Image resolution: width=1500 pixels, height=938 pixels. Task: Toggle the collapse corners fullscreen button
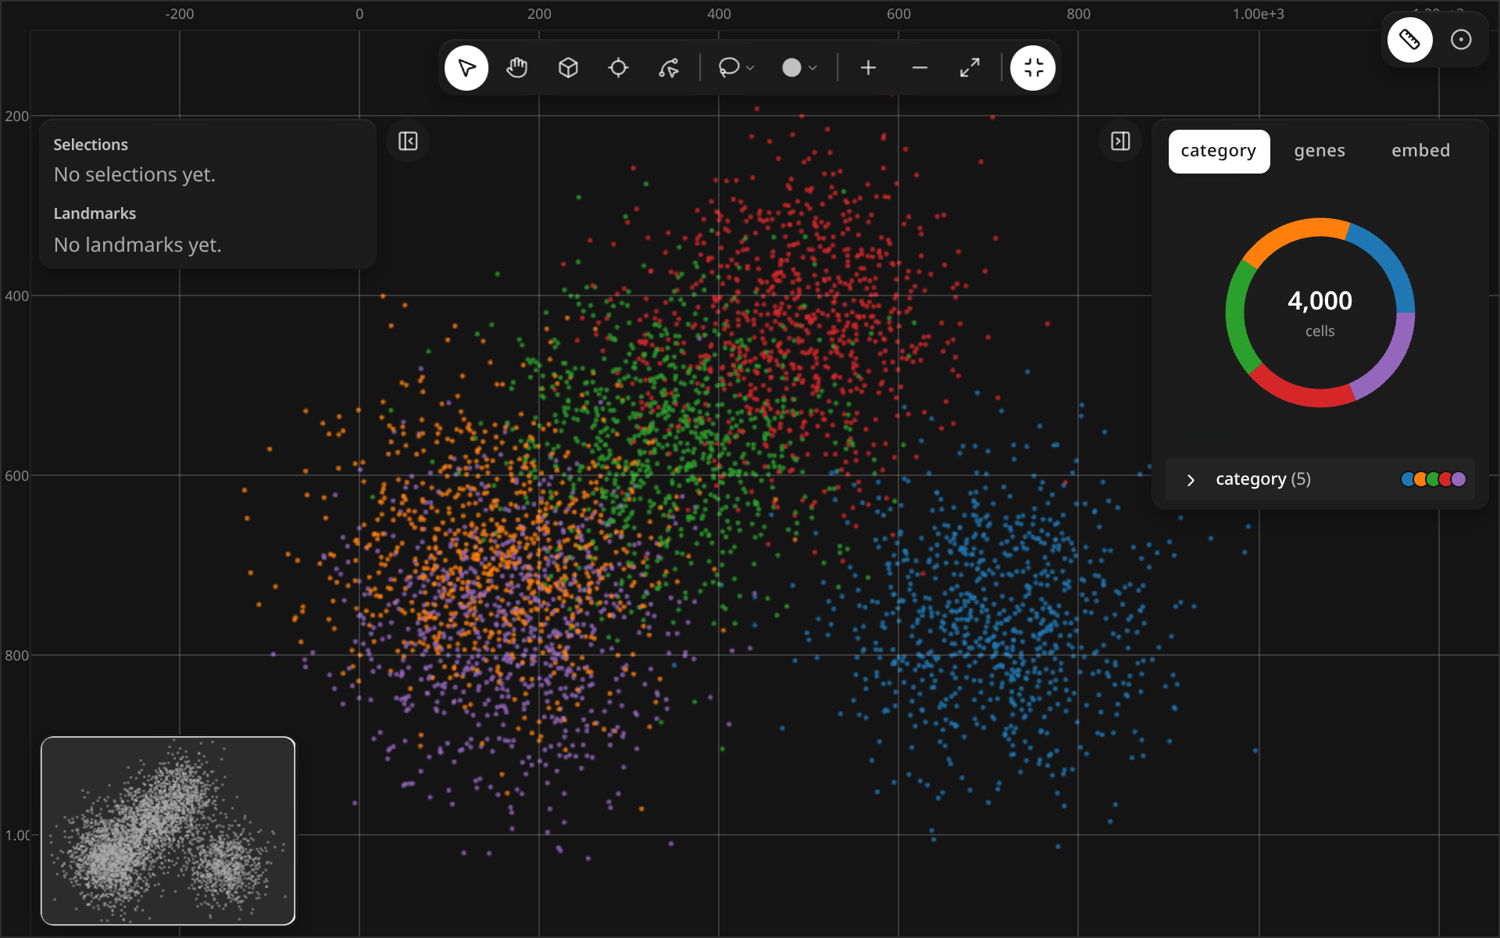pos(1033,68)
